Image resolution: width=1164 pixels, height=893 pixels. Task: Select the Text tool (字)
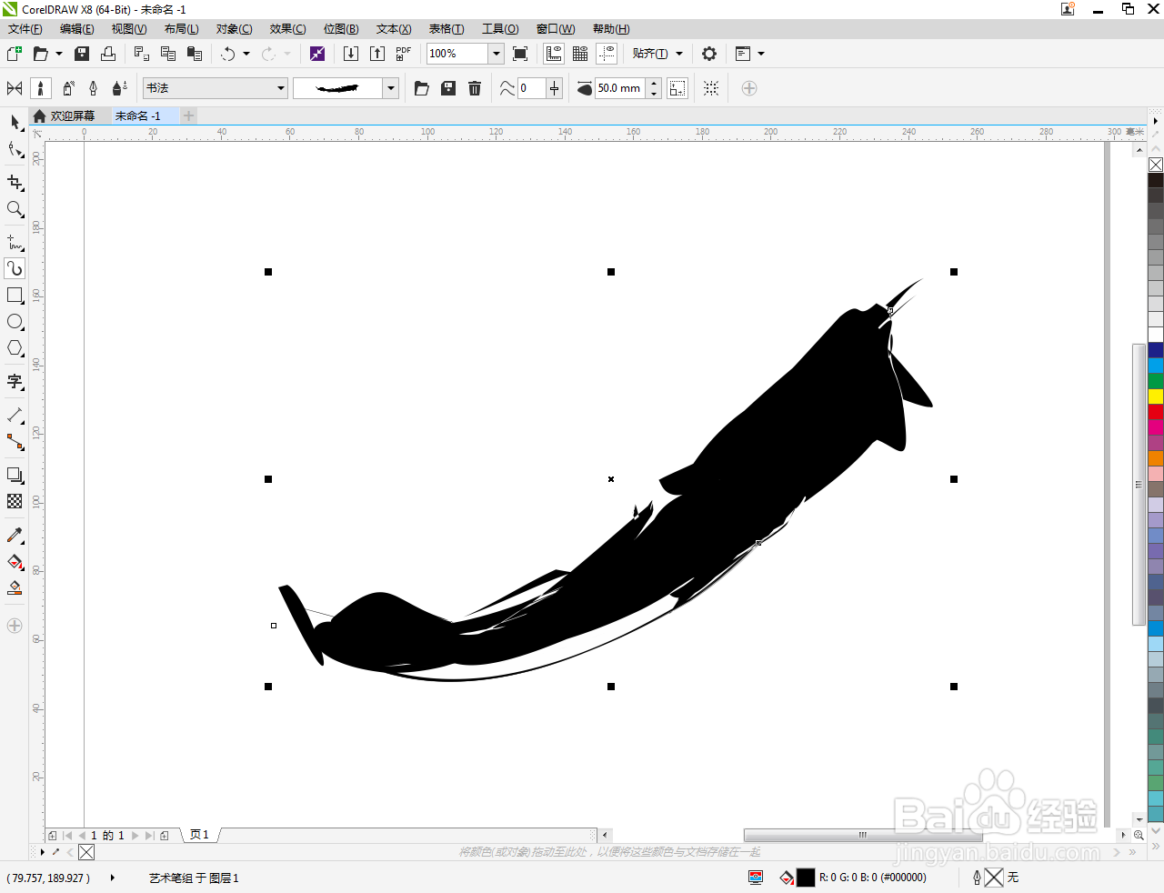pos(15,382)
